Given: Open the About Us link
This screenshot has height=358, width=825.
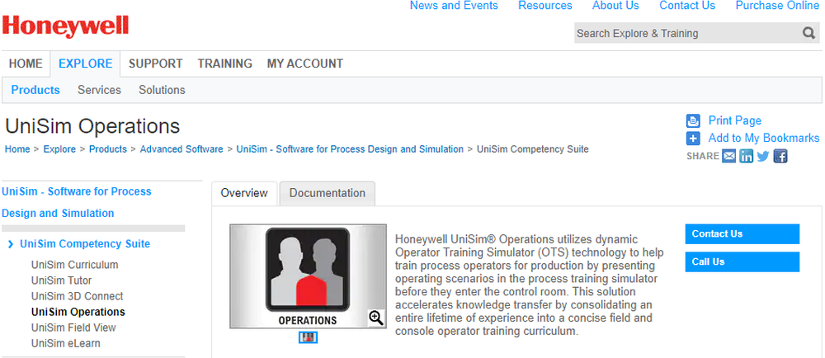Looking at the screenshot, I should 615,6.
